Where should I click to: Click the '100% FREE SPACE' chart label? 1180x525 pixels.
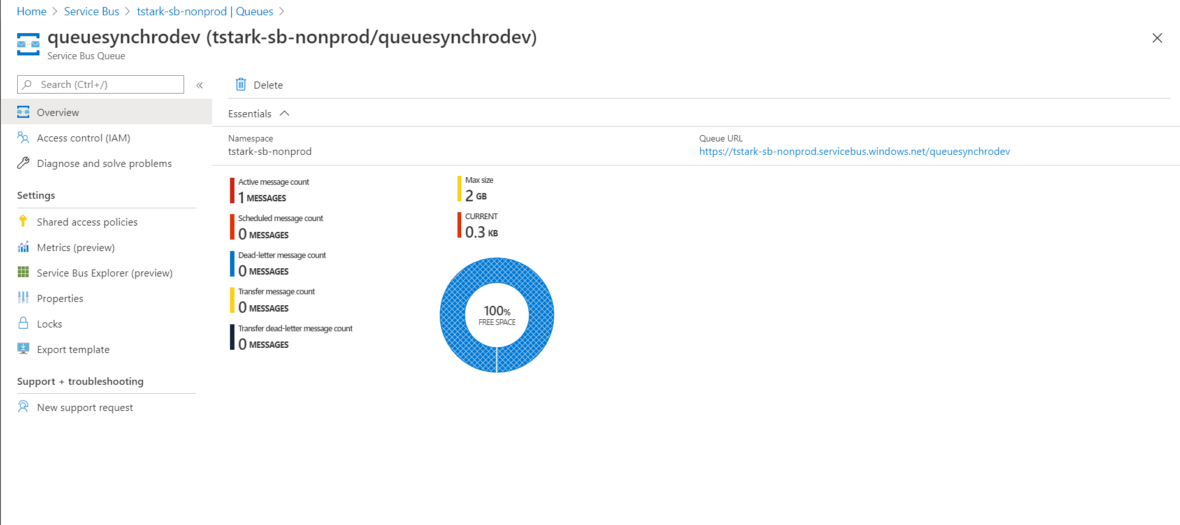[497, 315]
